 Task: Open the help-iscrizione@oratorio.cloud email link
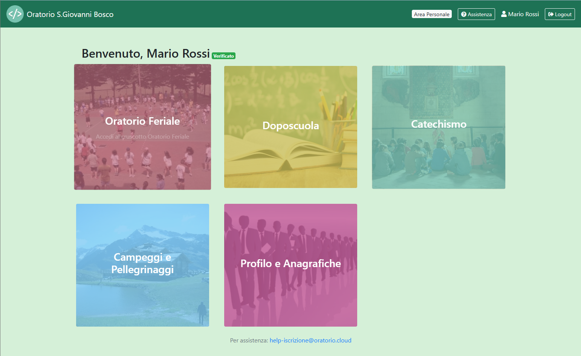(310, 340)
